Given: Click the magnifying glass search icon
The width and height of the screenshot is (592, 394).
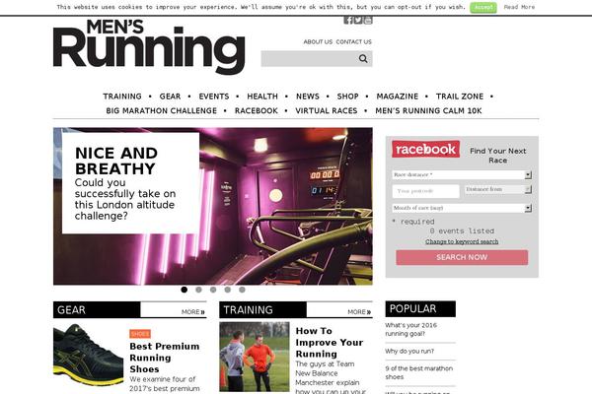Looking at the screenshot, I should pyautogui.click(x=363, y=59).
